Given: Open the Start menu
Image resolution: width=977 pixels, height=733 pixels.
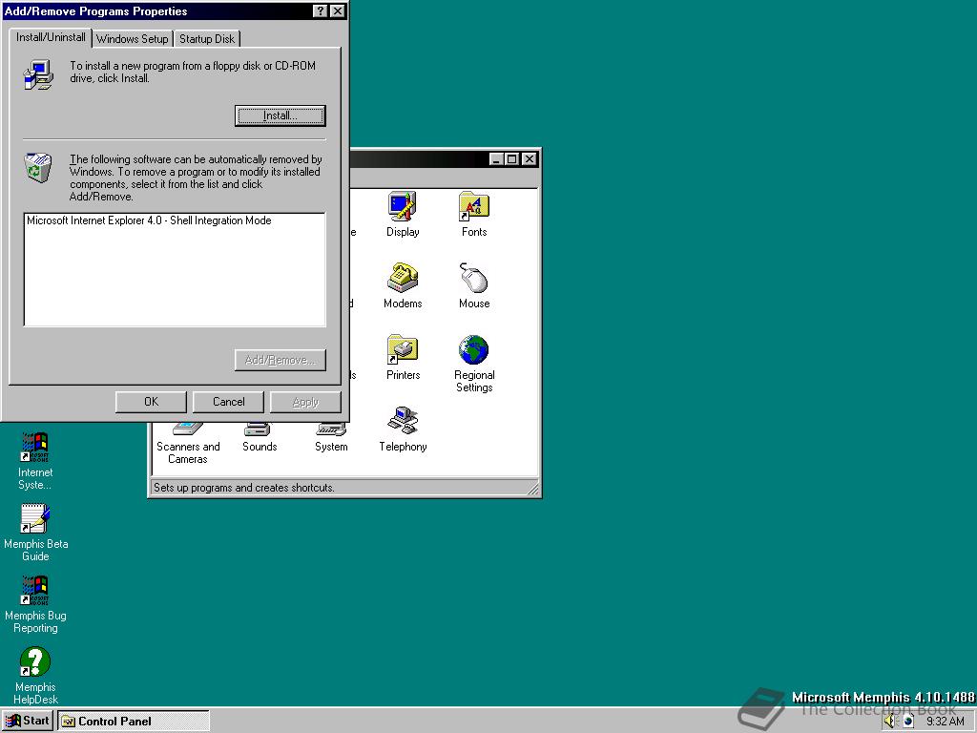Looking at the screenshot, I should point(28,722).
